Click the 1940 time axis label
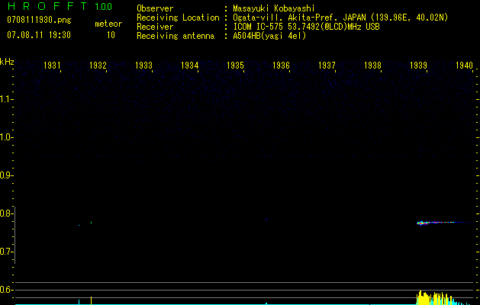Viewport: 480px width, 305px height. [x=464, y=66]
